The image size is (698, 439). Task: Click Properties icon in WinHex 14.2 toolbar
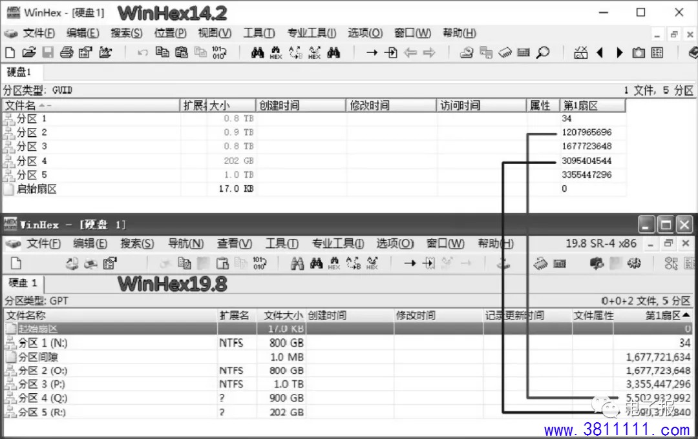(85, 52)
